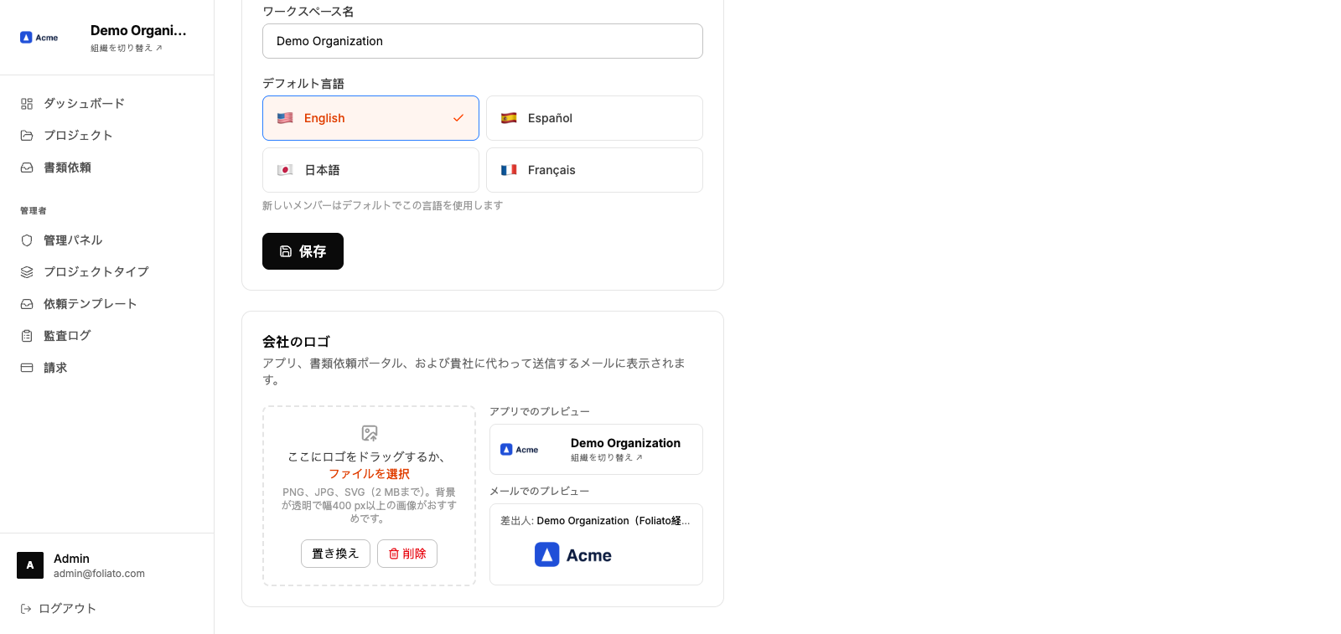
Task: Click the 管理者 sidebar section label
Action: tap(34, 211)
